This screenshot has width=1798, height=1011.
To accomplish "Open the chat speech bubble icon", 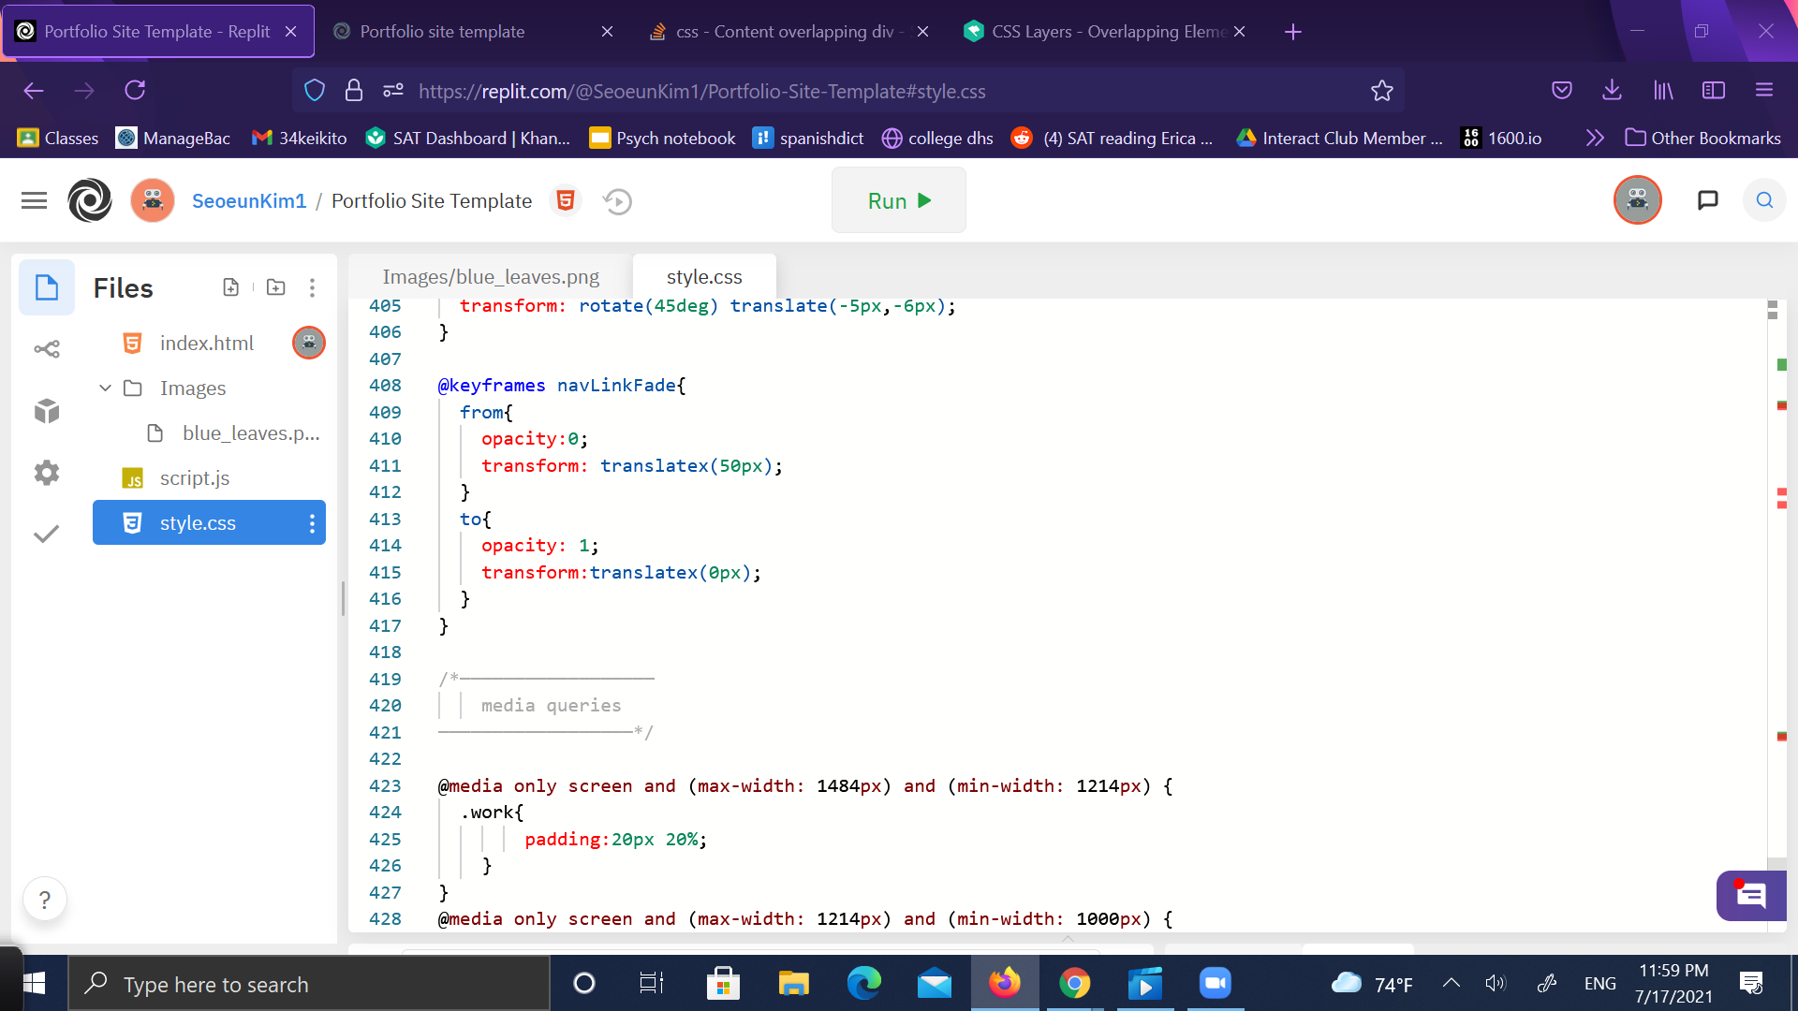I will [1707, 200].
